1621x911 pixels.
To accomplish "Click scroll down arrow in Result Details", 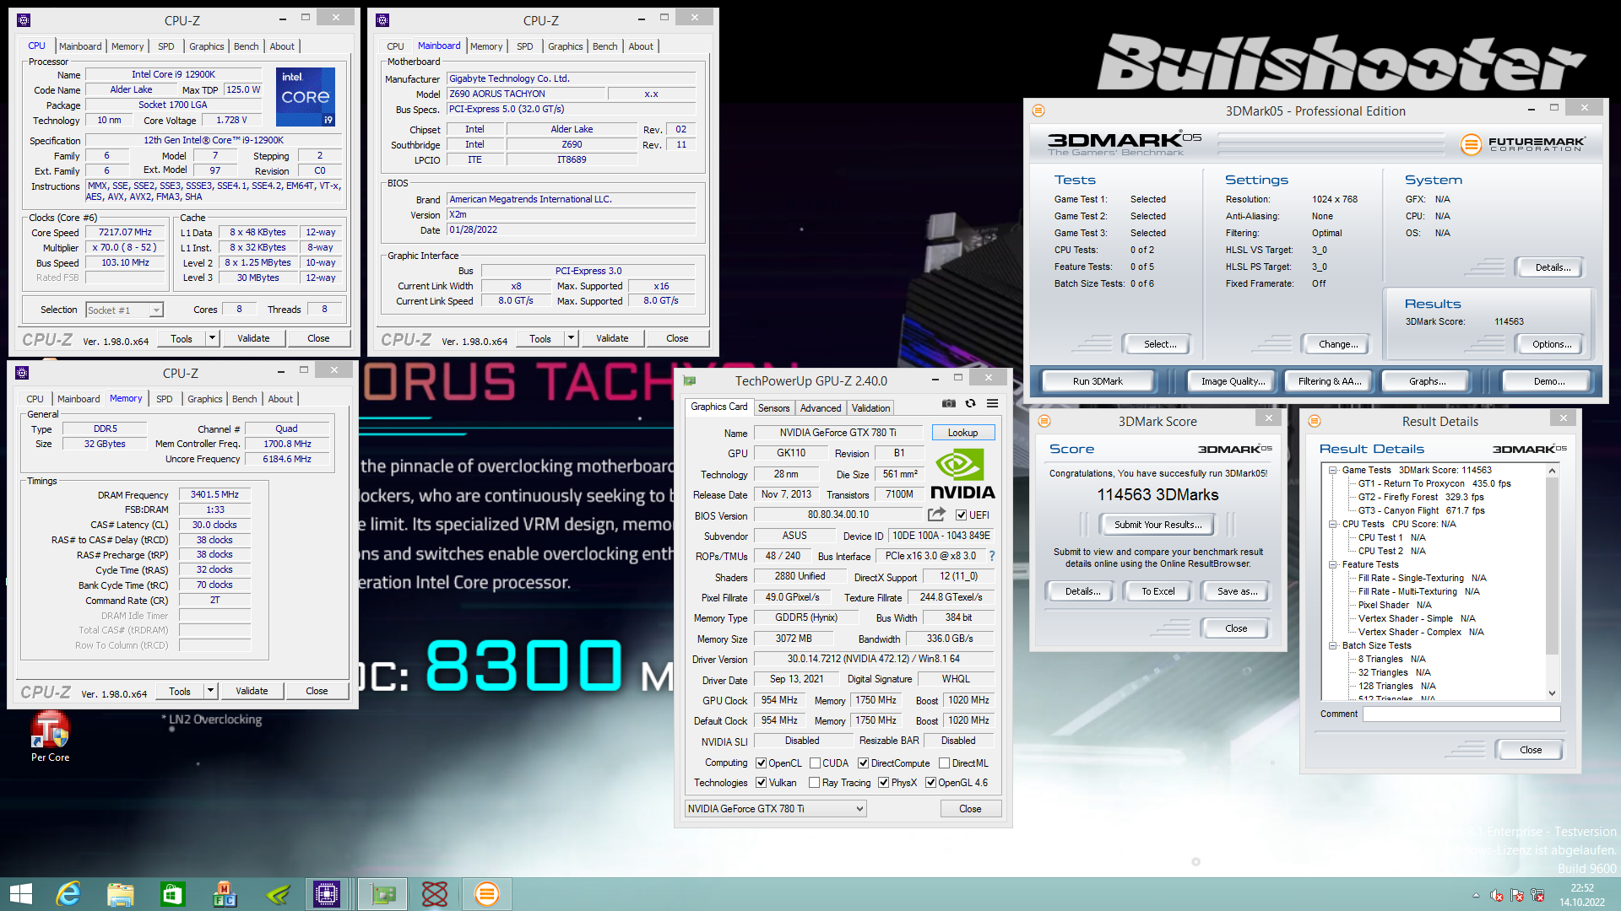I will (x=1552, y=693).
